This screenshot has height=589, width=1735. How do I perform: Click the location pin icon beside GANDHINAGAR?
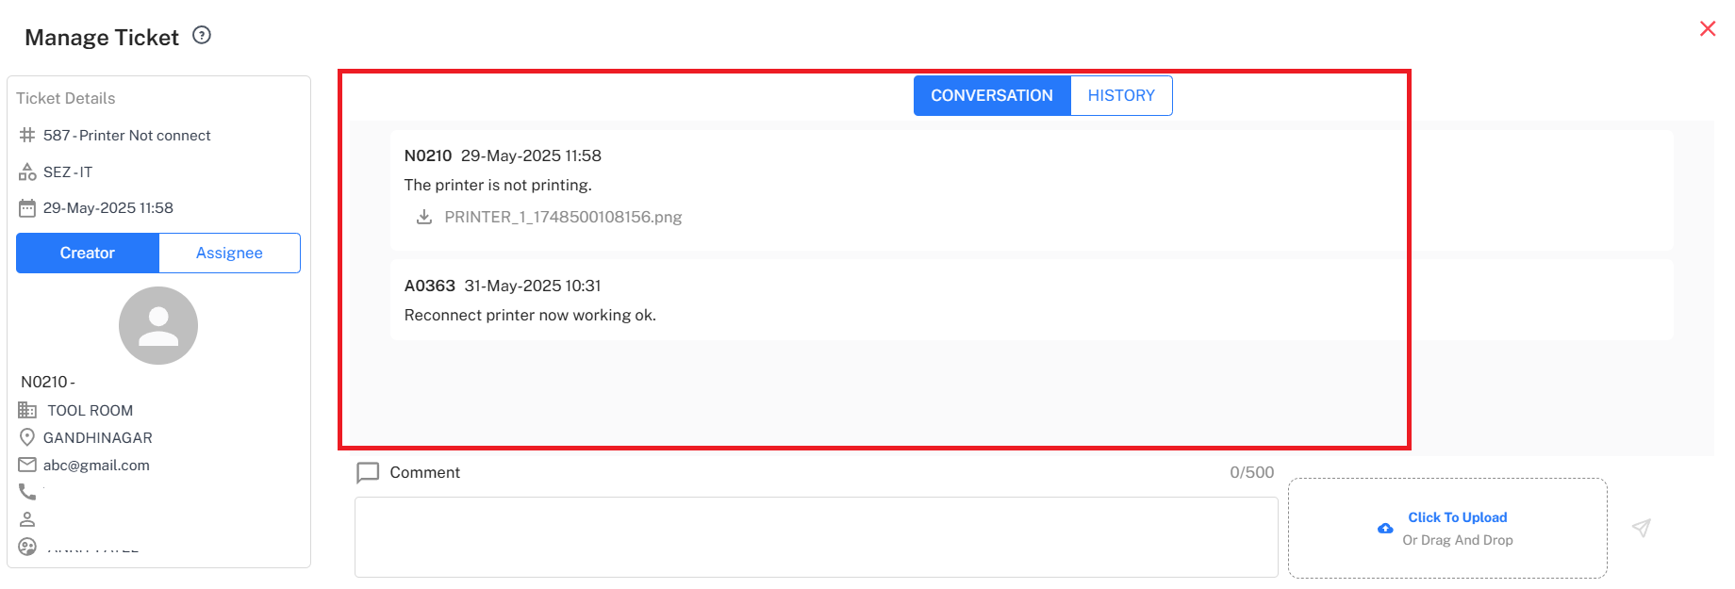27,437
